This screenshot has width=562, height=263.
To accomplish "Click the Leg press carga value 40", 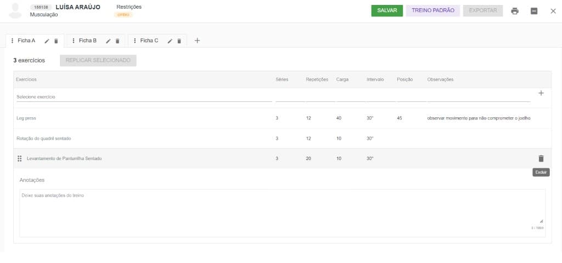I will click(x=339, y=118).
